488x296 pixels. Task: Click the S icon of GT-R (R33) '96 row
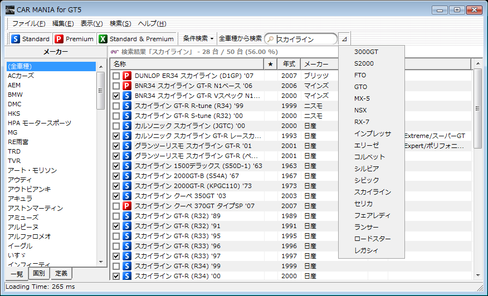[126, 246]
